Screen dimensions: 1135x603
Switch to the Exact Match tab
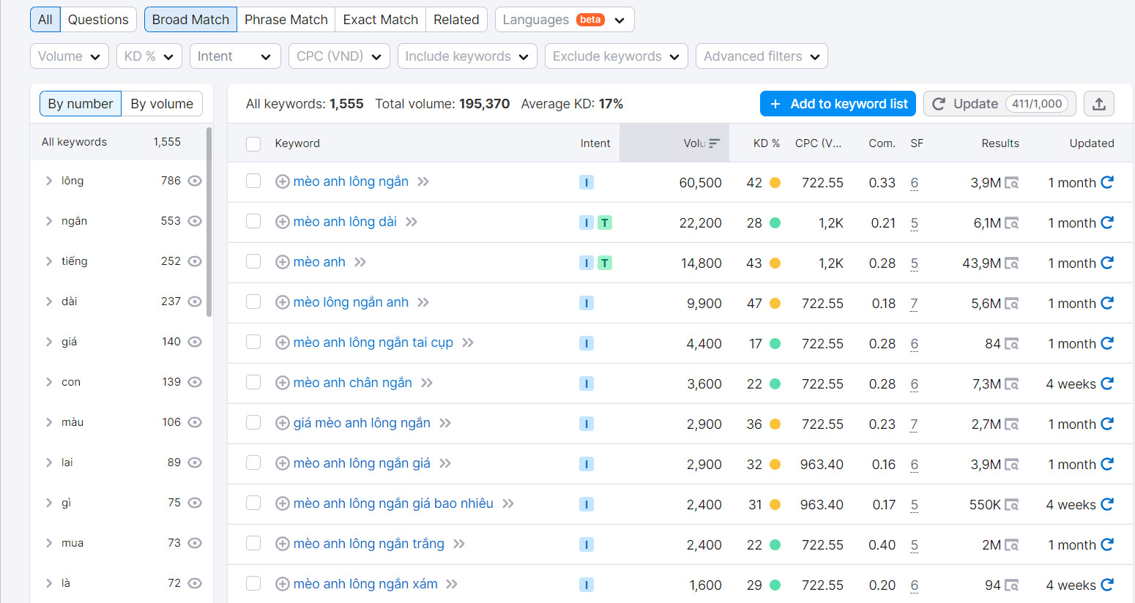click(x=380, y=19)
